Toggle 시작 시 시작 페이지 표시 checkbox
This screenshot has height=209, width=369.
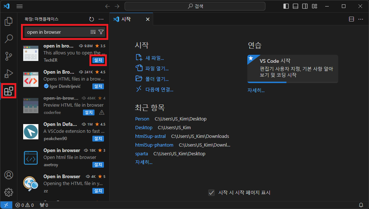coord(211,193)
